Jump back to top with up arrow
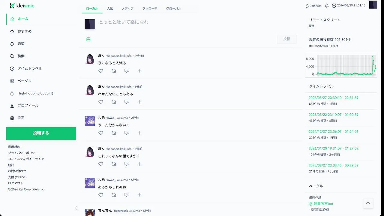The height and width of the screenshot is (216, 384). [x=368, y=203]
